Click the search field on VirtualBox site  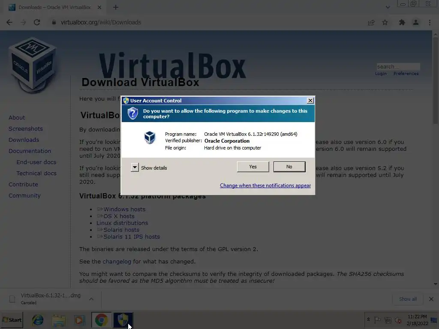click(x=398, y=66)
